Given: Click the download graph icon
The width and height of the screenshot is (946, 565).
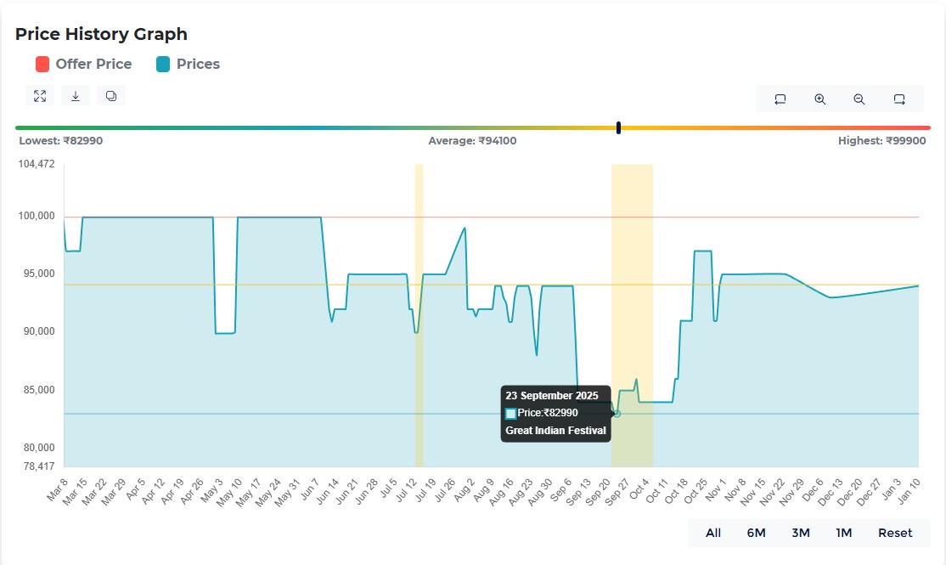Looking at the screenshot, I should click(76, 96).
